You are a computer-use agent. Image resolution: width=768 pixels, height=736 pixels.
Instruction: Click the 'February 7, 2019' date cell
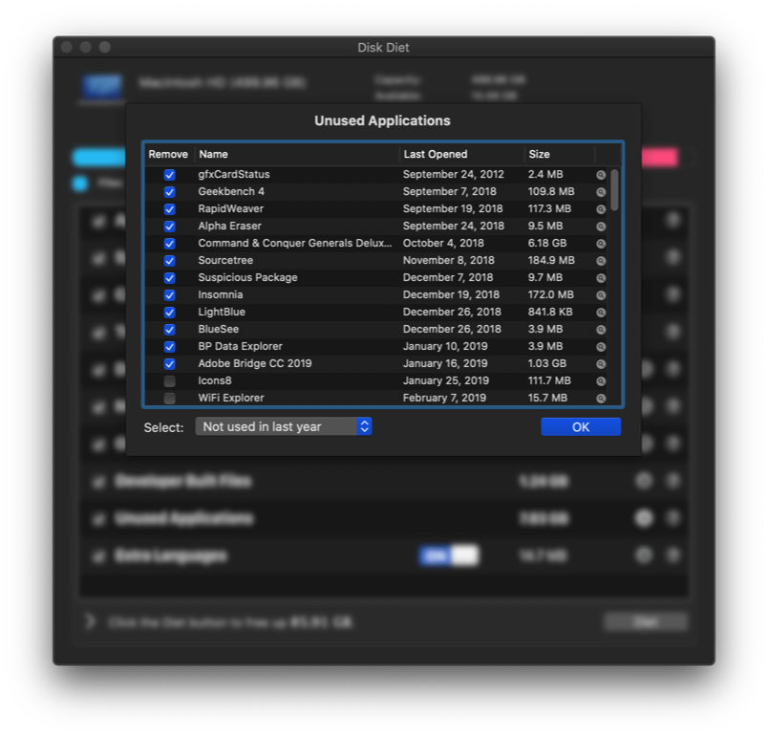click(444, 398)
